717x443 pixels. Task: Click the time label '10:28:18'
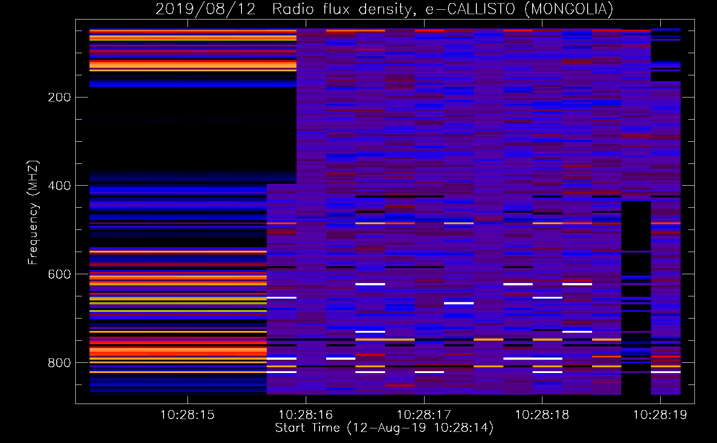[x=542, y=415]
